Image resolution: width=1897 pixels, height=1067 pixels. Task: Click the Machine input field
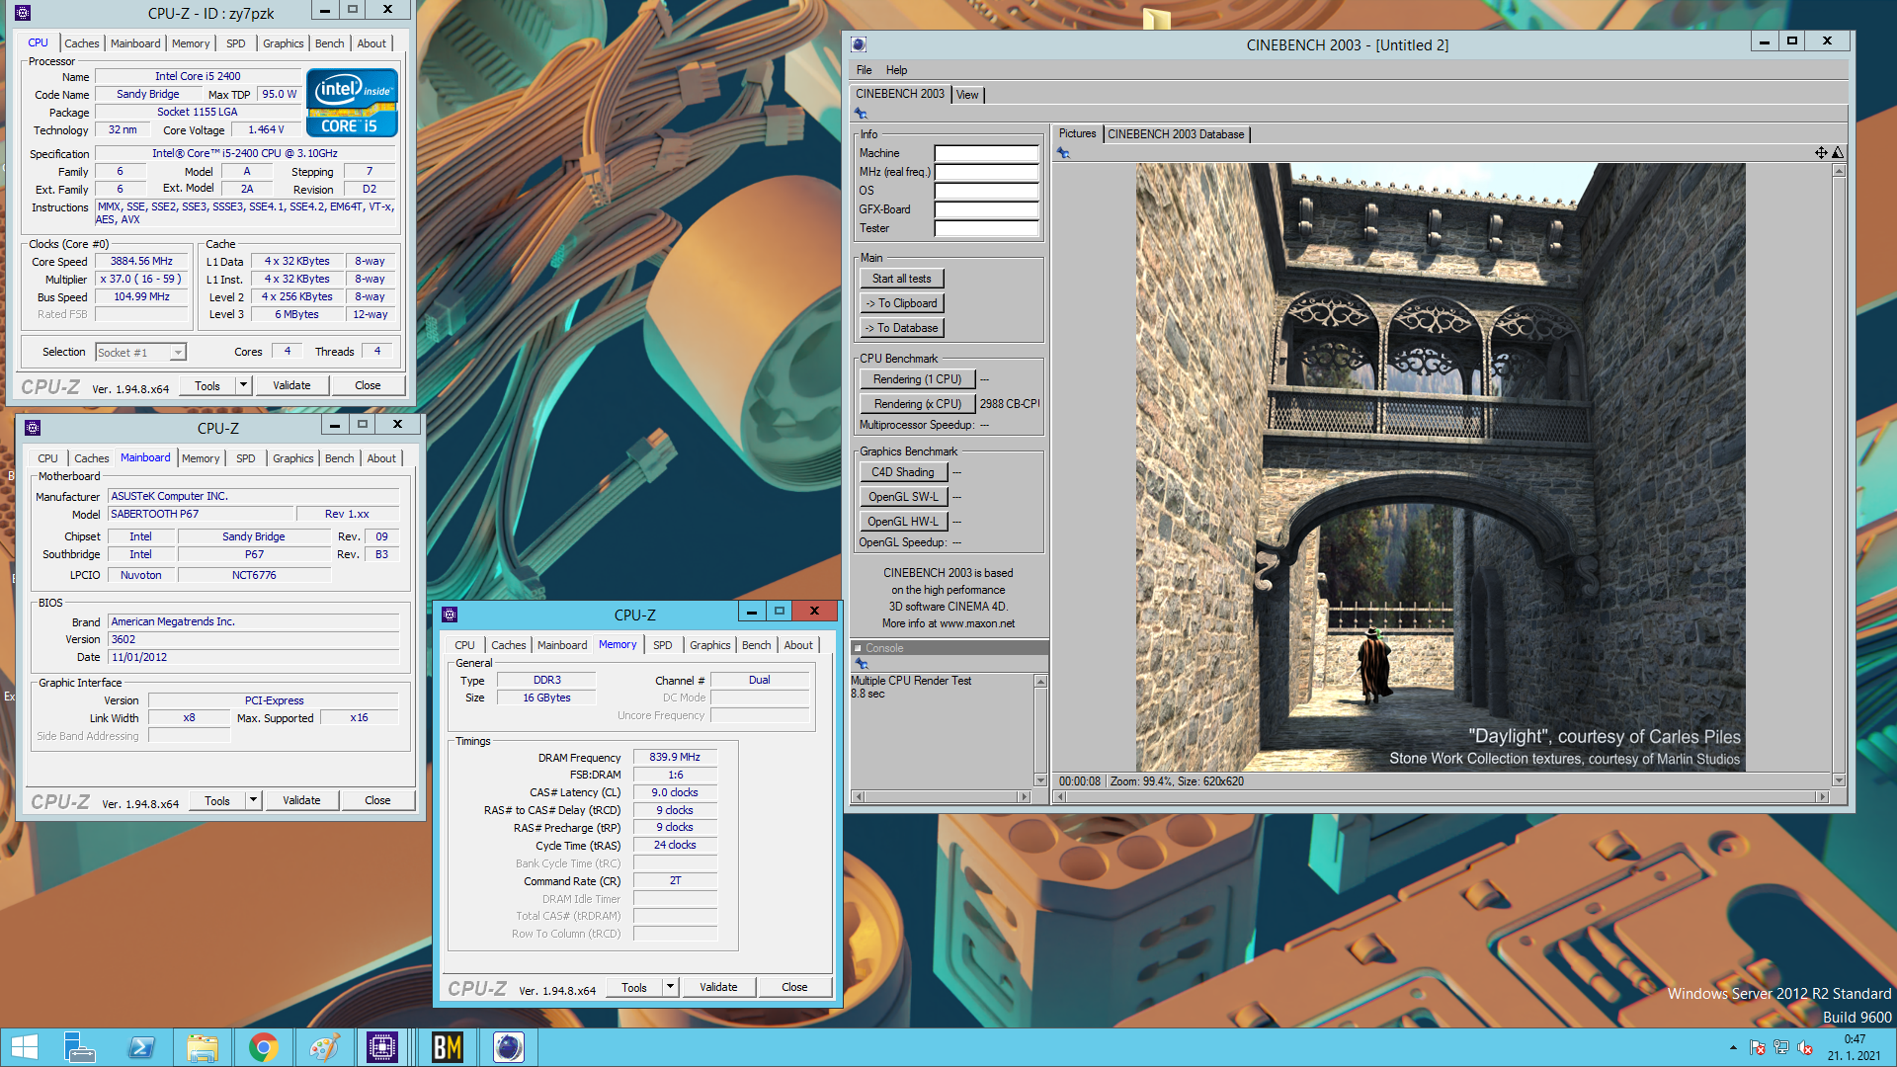tap(986, 153)
